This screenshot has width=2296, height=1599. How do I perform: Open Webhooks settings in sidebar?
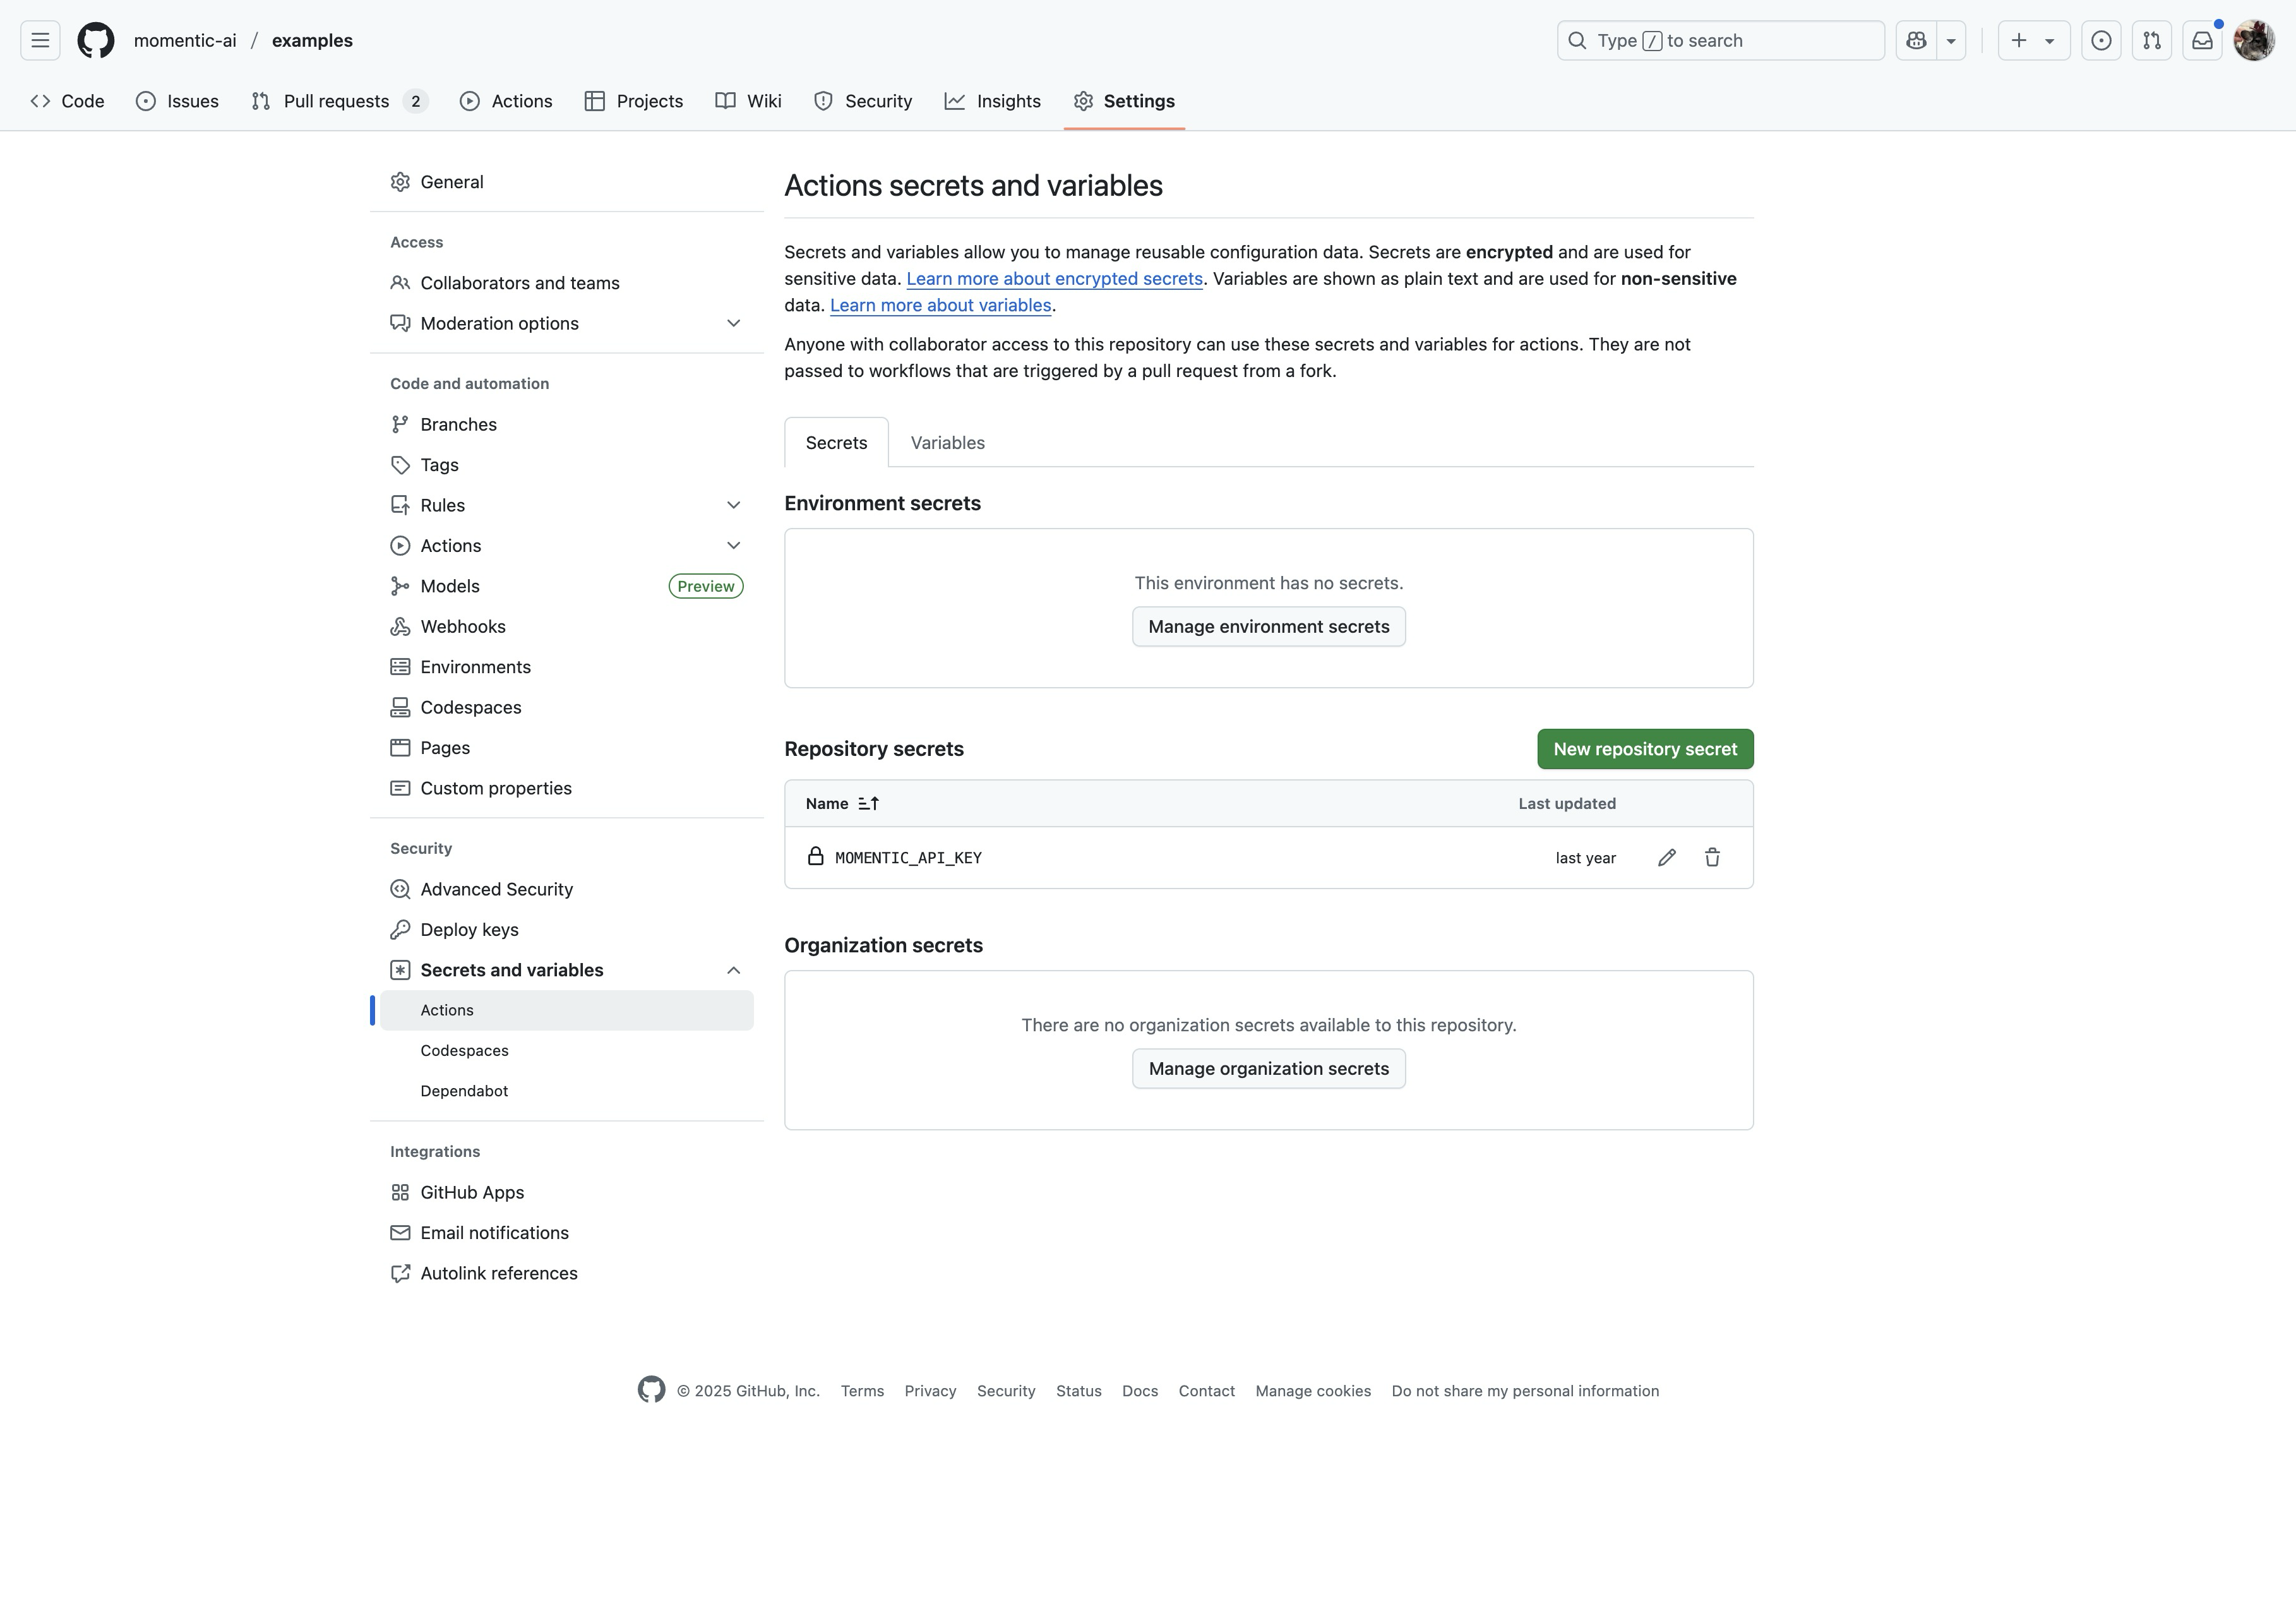567,627
